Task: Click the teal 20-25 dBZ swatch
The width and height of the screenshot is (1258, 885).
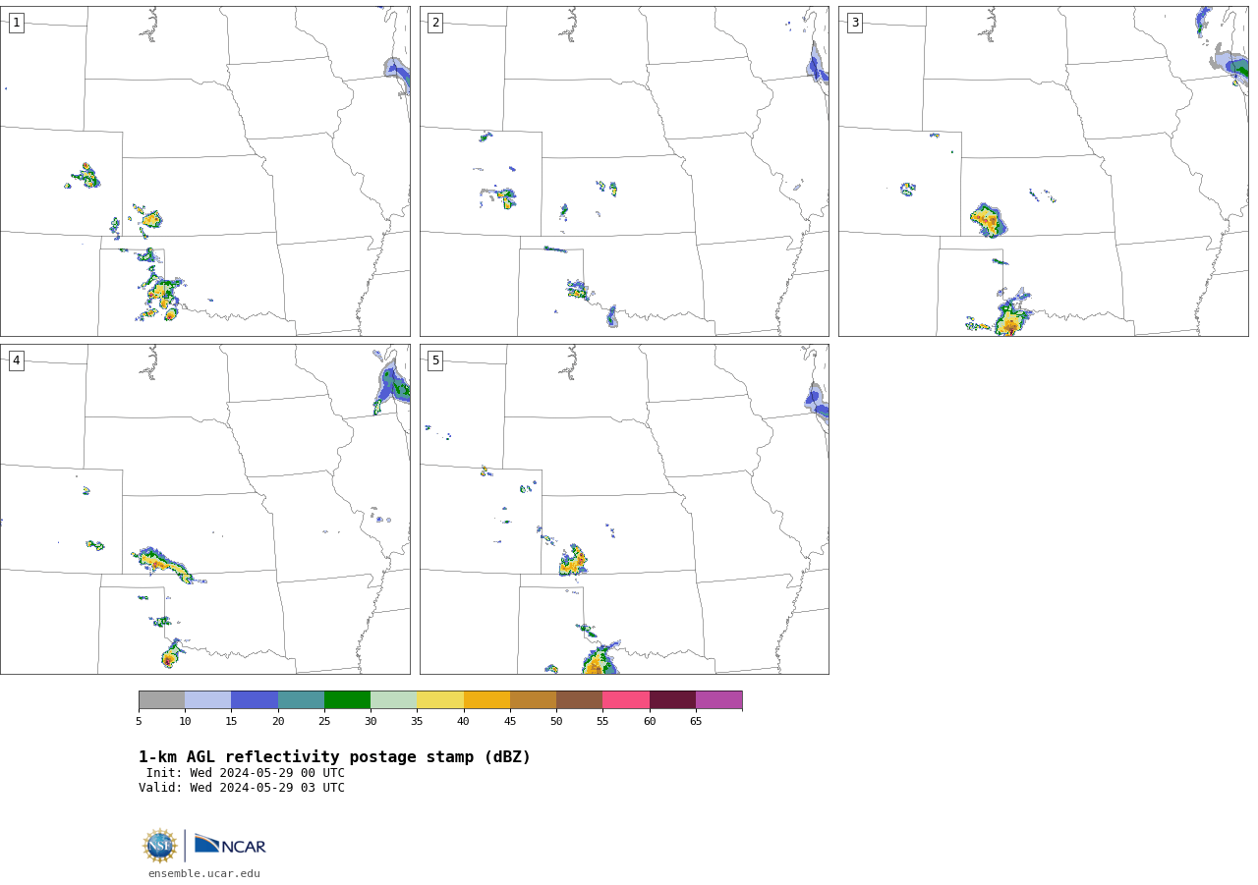Action: pyautogui.click(x=301, y=700)
